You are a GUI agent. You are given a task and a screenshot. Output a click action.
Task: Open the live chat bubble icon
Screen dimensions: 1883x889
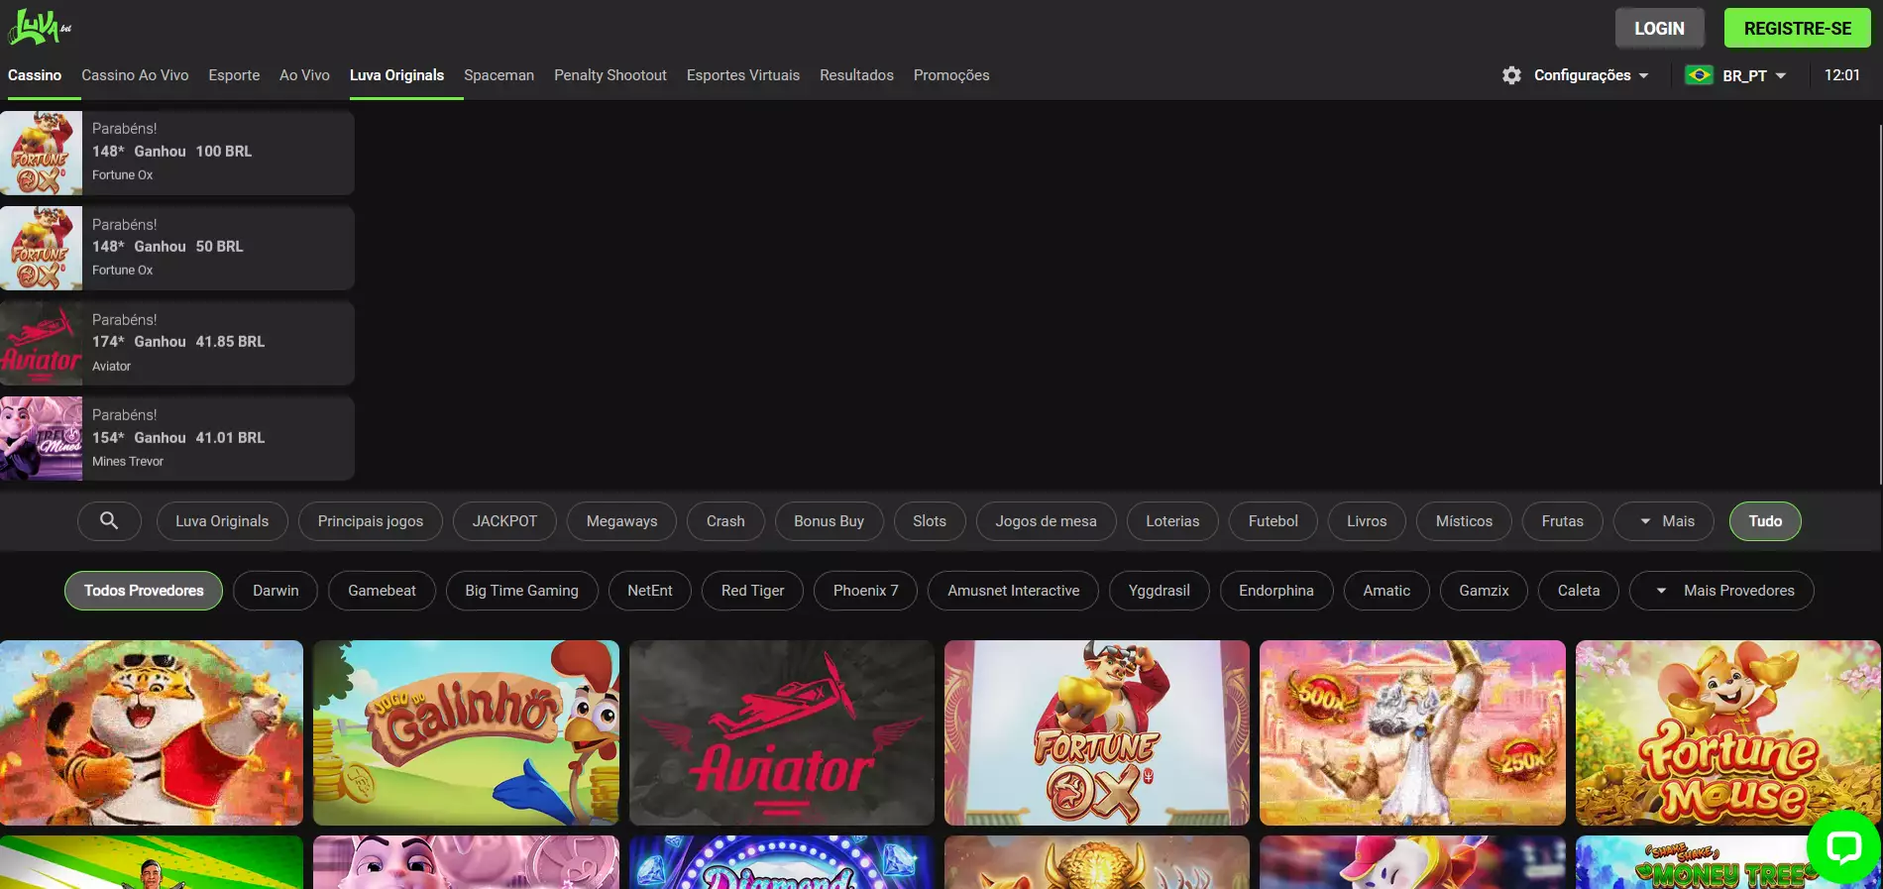1843,847
